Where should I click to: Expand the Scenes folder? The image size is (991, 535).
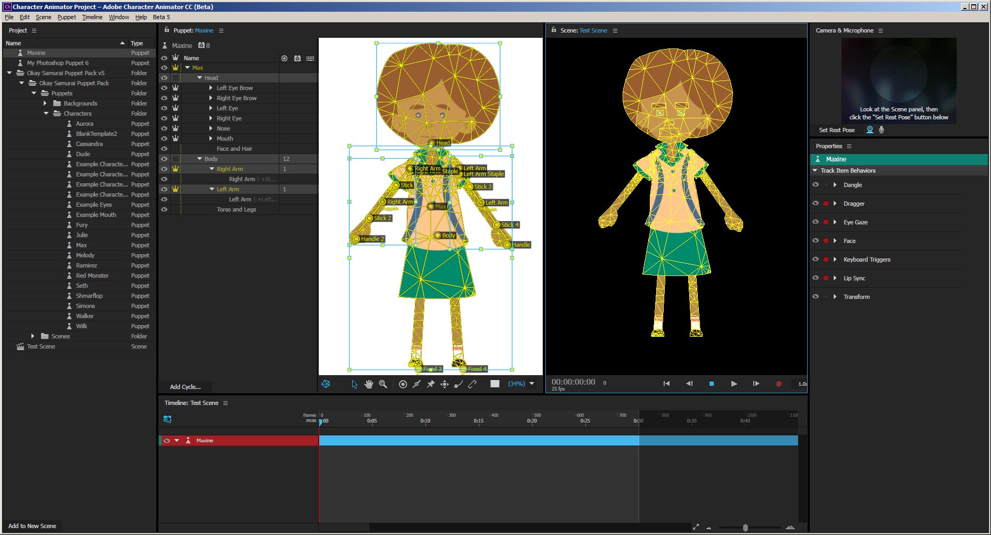pos(33,336)
